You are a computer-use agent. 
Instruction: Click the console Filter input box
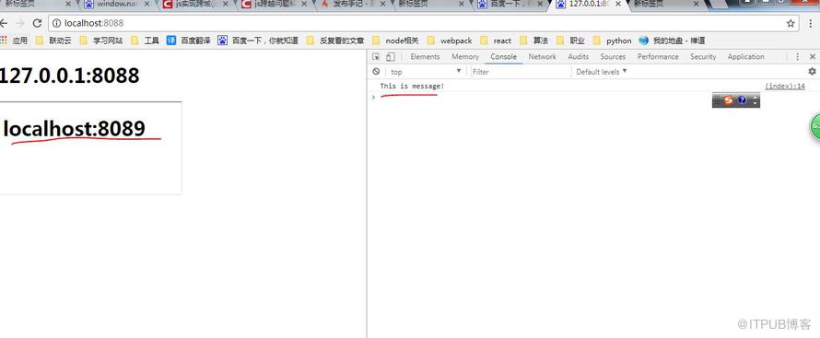coord(520,72)
